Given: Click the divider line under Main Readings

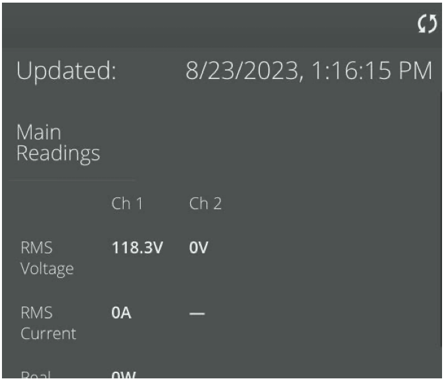Looking at the screenshot, I should click(72, 180).
